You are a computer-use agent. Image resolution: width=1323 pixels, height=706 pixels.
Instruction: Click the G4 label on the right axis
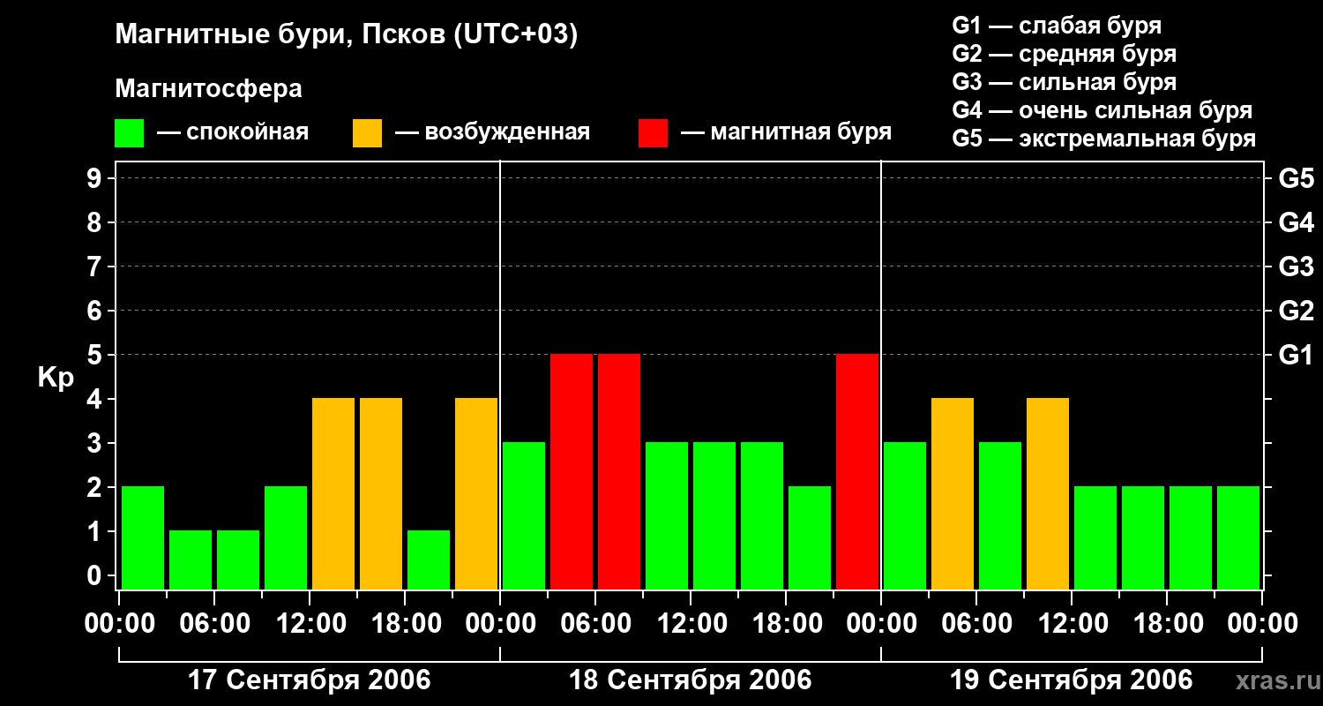(1296, 222)
